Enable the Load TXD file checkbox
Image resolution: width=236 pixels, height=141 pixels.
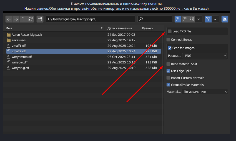170,32
